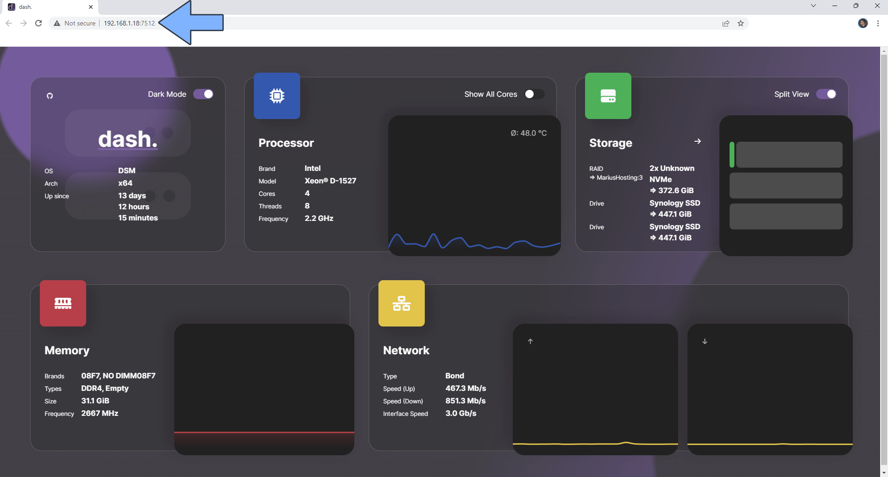Open the Chrome profile avatar

pyautogui.click(x=863, y=23)
